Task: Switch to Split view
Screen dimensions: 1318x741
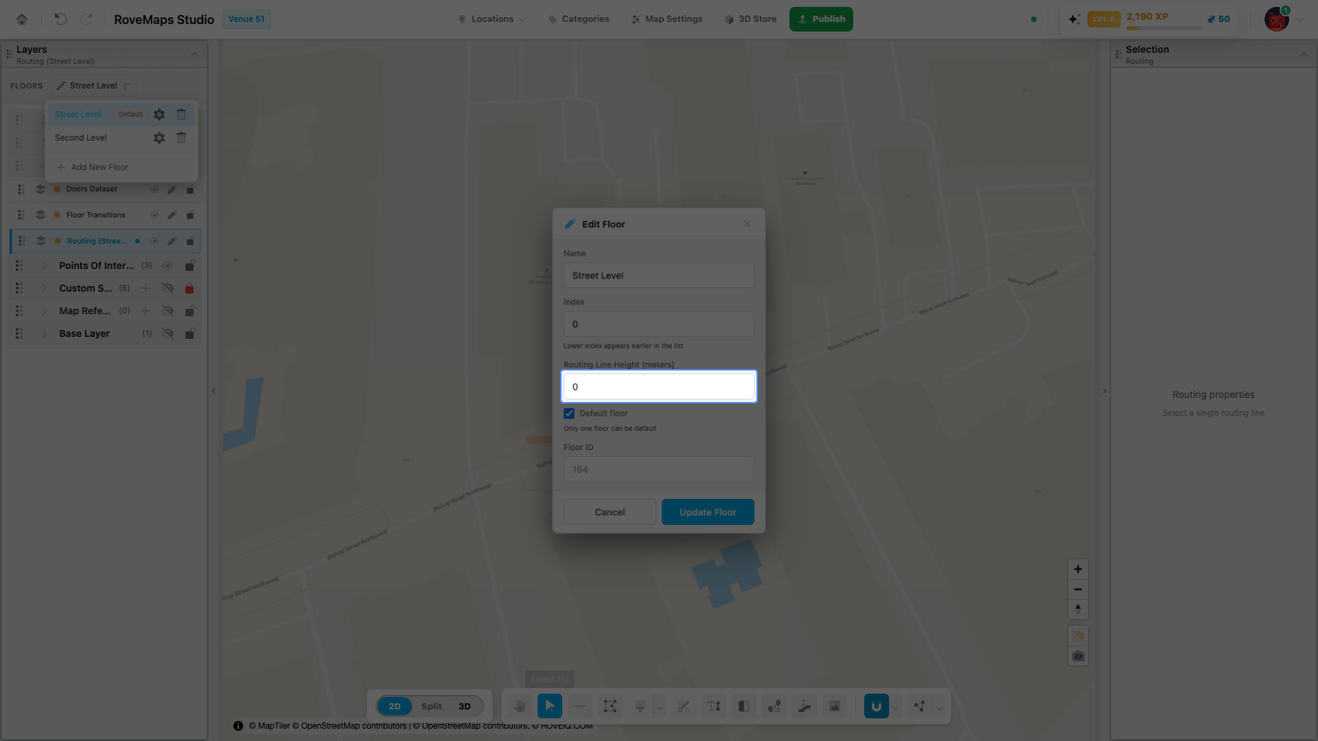Action: pos(432,706)
